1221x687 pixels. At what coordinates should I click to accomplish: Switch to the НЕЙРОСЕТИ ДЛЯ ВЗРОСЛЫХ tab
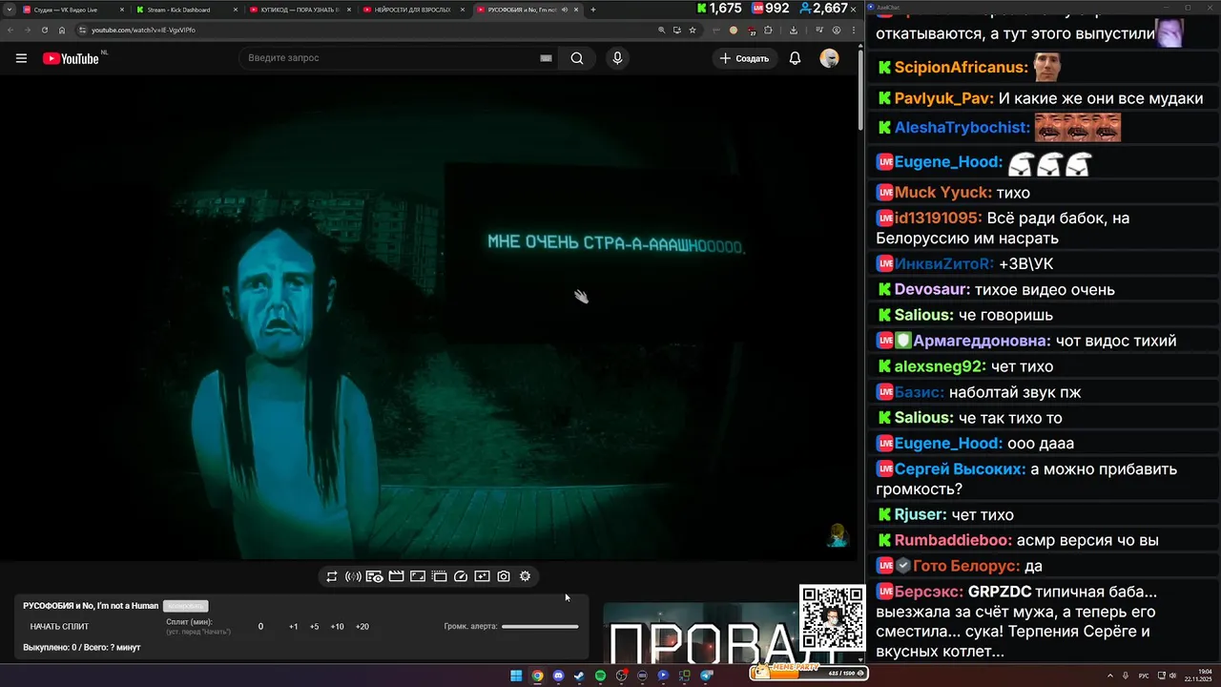point(412,10)
